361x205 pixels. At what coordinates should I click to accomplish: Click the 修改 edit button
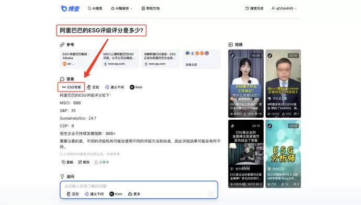(84, 162)
